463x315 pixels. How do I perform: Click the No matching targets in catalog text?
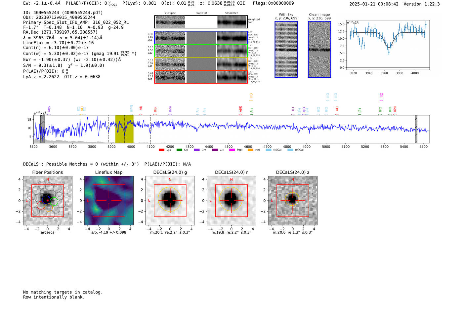pyautogui.click(x=63, y=292)
